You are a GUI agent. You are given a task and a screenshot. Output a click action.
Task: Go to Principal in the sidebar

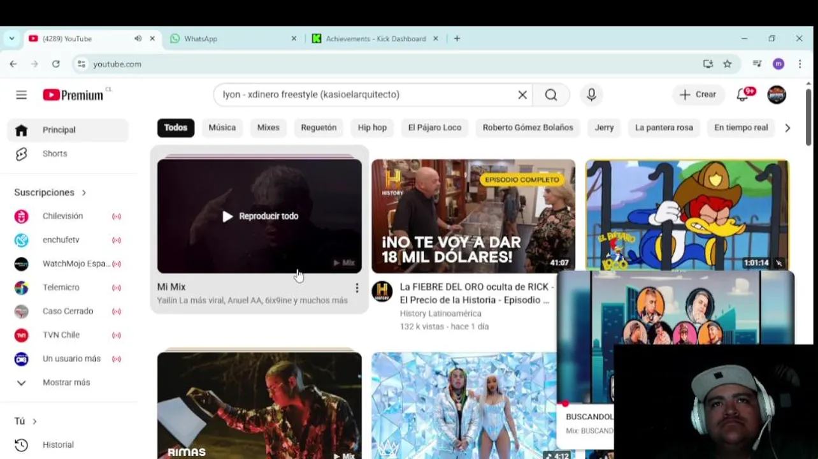coord(68,130)
